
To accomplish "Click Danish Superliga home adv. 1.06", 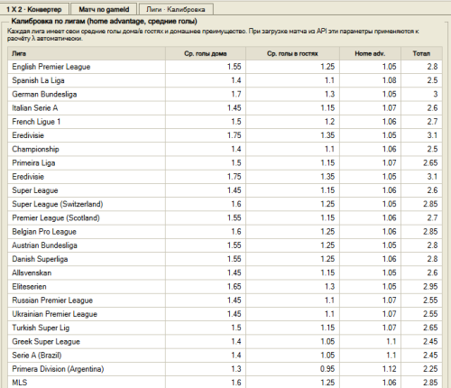I will click(x=371, y=259).
